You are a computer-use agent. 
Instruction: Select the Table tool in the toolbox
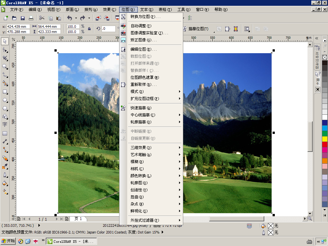pos(5,133)
